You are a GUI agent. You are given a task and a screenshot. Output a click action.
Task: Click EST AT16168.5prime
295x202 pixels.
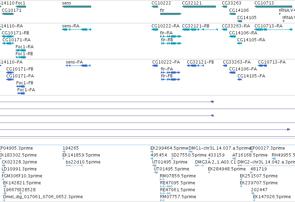coord(250,155)
